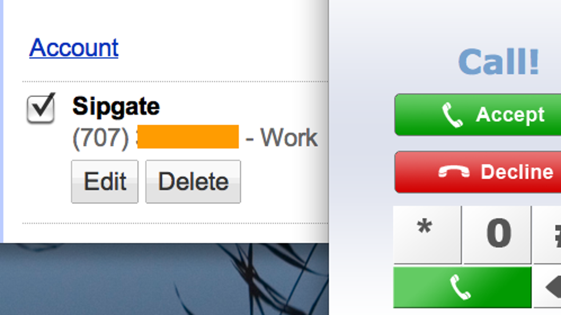Viewport: 561px width, 315px height.
Task: Click the green dial handset button
Action: 462,287
